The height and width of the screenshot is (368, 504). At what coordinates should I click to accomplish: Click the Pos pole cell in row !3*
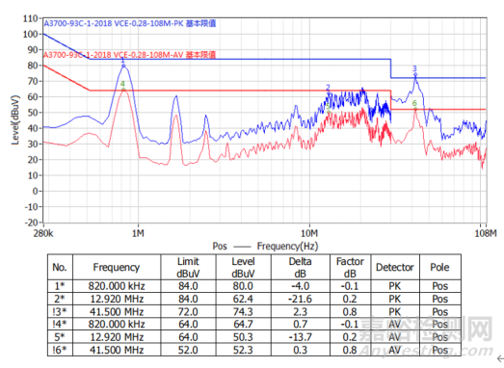coord(440,312)
